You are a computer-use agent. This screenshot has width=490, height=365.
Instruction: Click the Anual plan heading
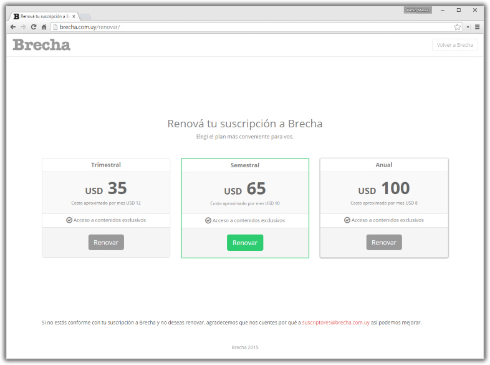coord(384,165)
